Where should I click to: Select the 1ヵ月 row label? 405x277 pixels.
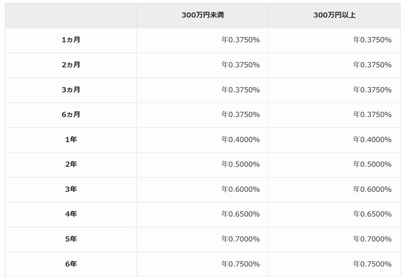(x=71, y=40)
